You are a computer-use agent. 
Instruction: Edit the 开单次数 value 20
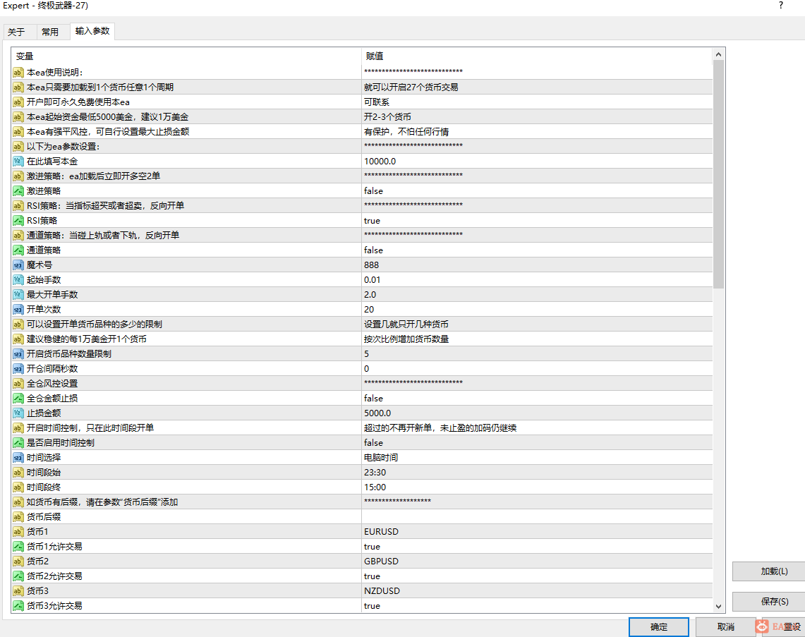click(x=537, y=310)
